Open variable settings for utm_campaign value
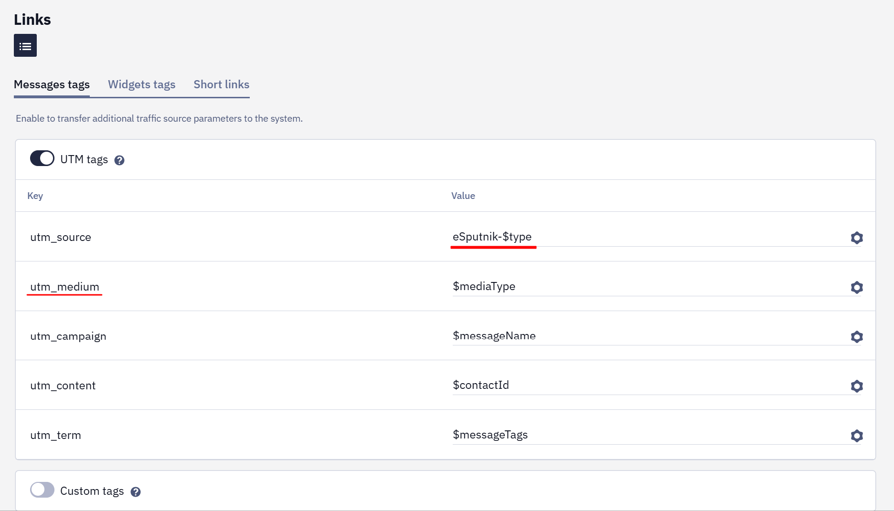Image resolution: width=894 pixels, height=511 pixels. pos(857,337)
